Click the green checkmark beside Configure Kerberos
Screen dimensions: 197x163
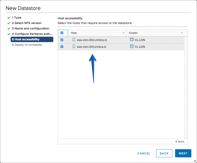pos(9,34)
